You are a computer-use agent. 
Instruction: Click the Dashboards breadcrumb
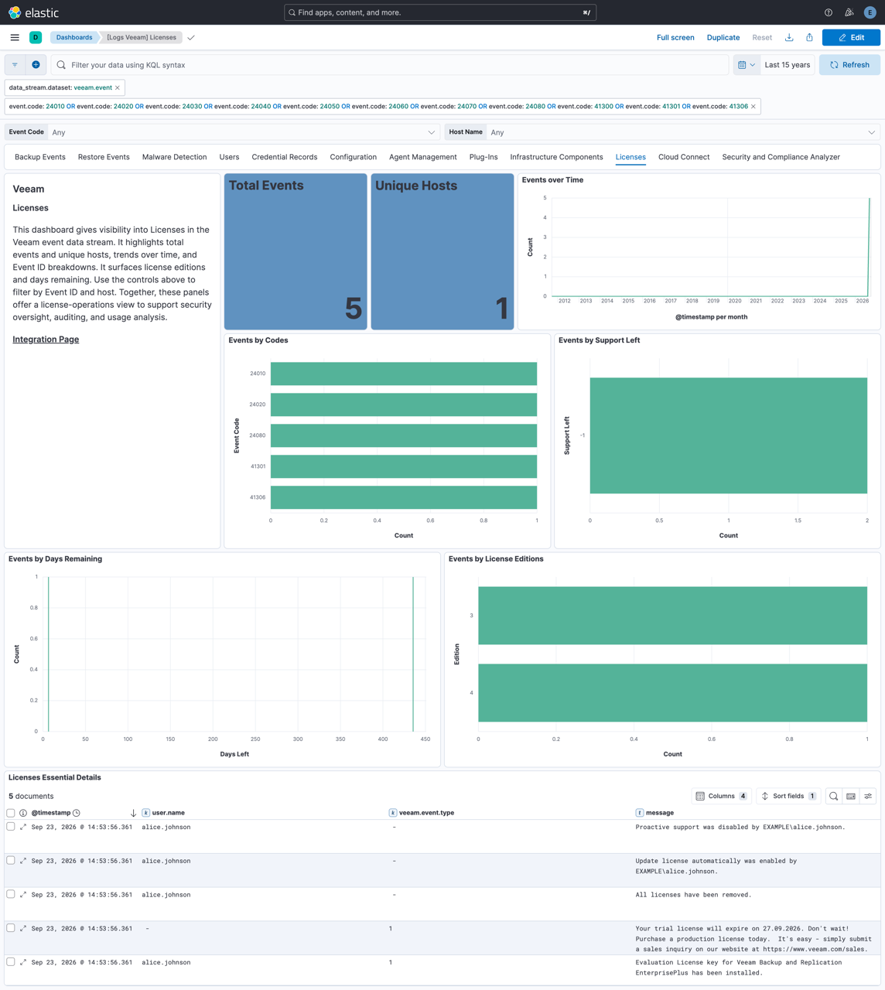coord(74,37)
